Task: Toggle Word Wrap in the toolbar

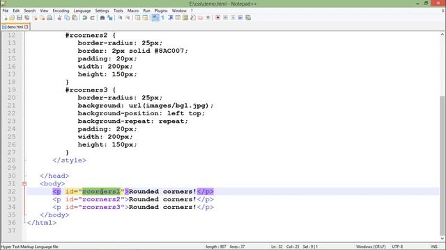Action: click(155, 18)
